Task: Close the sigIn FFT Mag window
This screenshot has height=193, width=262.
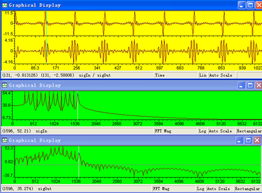Action: [259, 85]
